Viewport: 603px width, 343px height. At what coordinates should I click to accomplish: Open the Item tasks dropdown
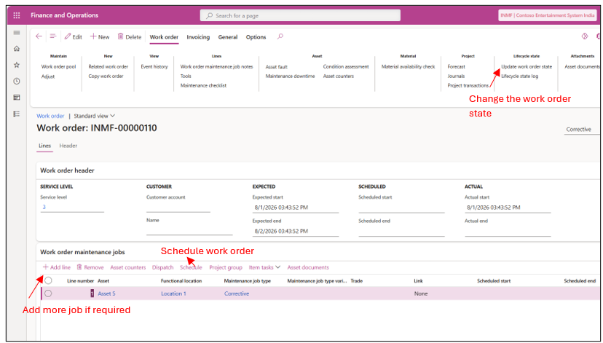point(264,267)
